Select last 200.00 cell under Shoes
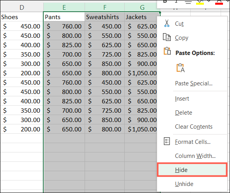Viewport: 230px width, 193px height. click(x=22, y=129)
